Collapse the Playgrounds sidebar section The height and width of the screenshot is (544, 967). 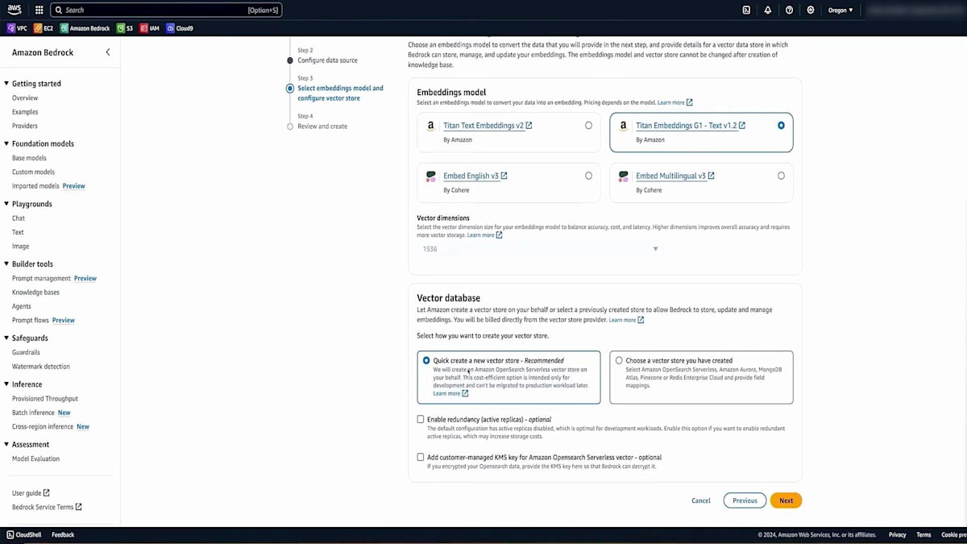pyautogui.click(x=6, y=204)
